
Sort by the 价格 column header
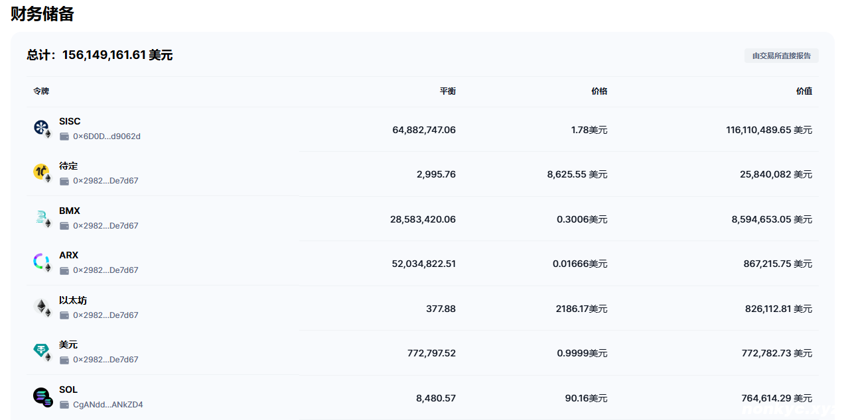[599, 91]
